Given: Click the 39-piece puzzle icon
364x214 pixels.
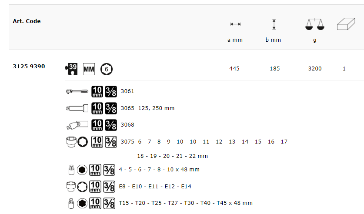Looking at the screenshot, I should coord(70,69).
